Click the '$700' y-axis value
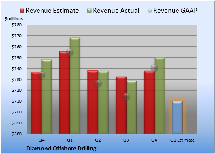The image size is (215, 154). 16,112
